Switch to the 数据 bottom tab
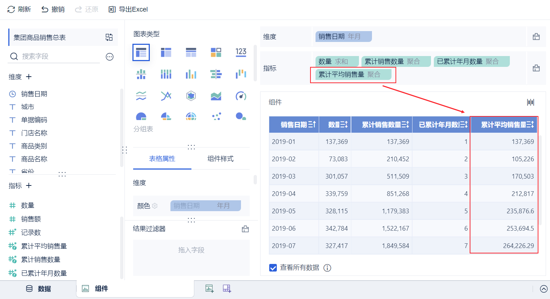This screenshot has height=299, width=550. (x=39, y=289)
